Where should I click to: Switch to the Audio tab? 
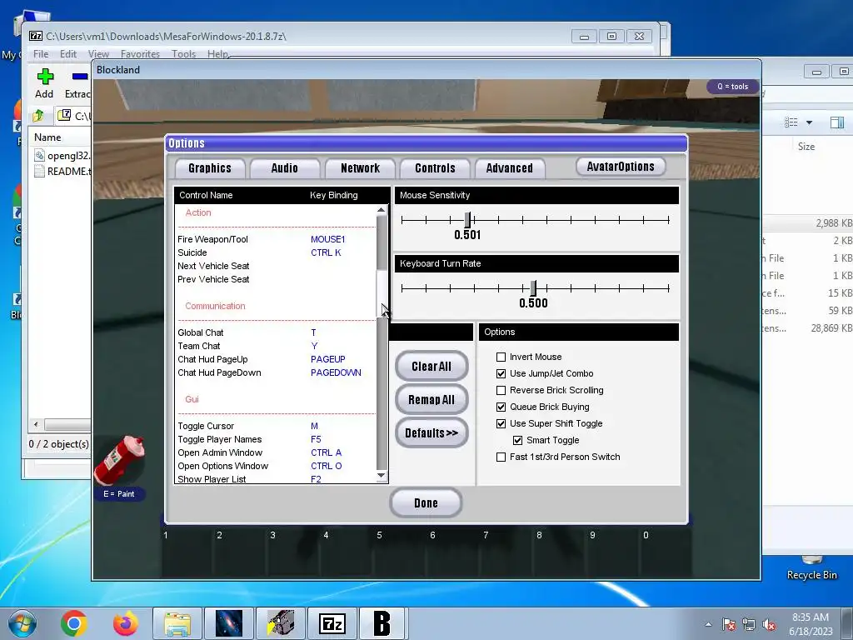click(x=285, y=168)
